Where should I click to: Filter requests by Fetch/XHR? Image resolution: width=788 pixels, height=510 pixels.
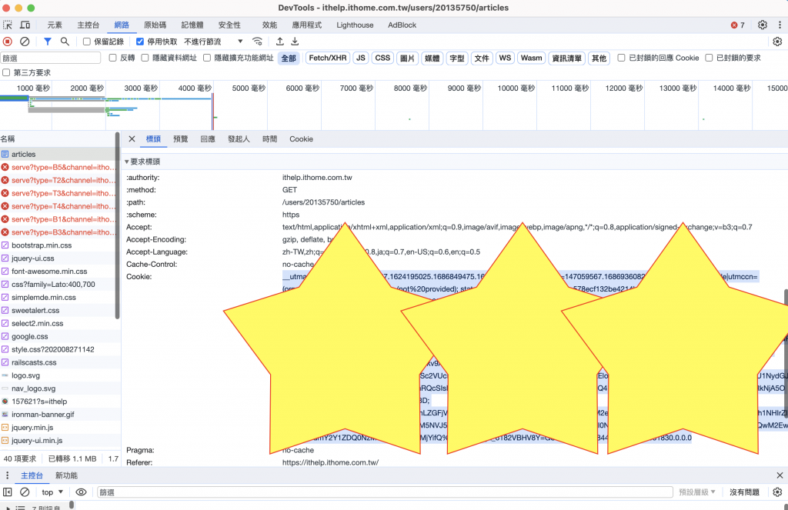point(328,58)
